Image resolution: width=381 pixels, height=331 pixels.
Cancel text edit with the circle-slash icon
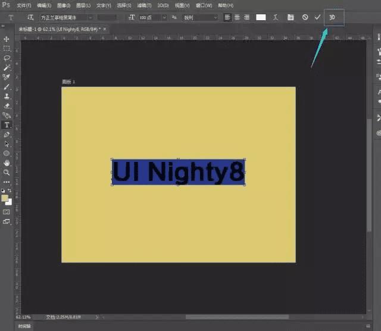click(305, 17)
